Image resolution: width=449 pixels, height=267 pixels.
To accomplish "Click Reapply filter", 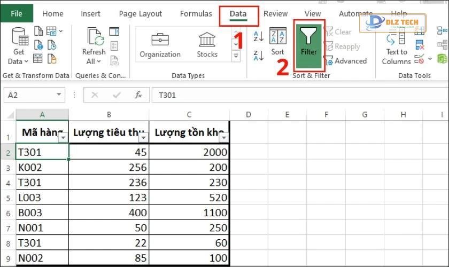I will coord(343,46).
